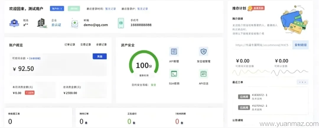This screenshot has width=319, height=128.
Task: Click the last login time 暂无记录 link
Action: coord(110,9)
